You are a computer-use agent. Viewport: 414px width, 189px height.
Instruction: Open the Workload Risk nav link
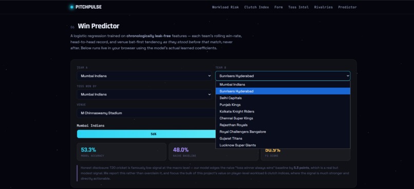point(225,7)
